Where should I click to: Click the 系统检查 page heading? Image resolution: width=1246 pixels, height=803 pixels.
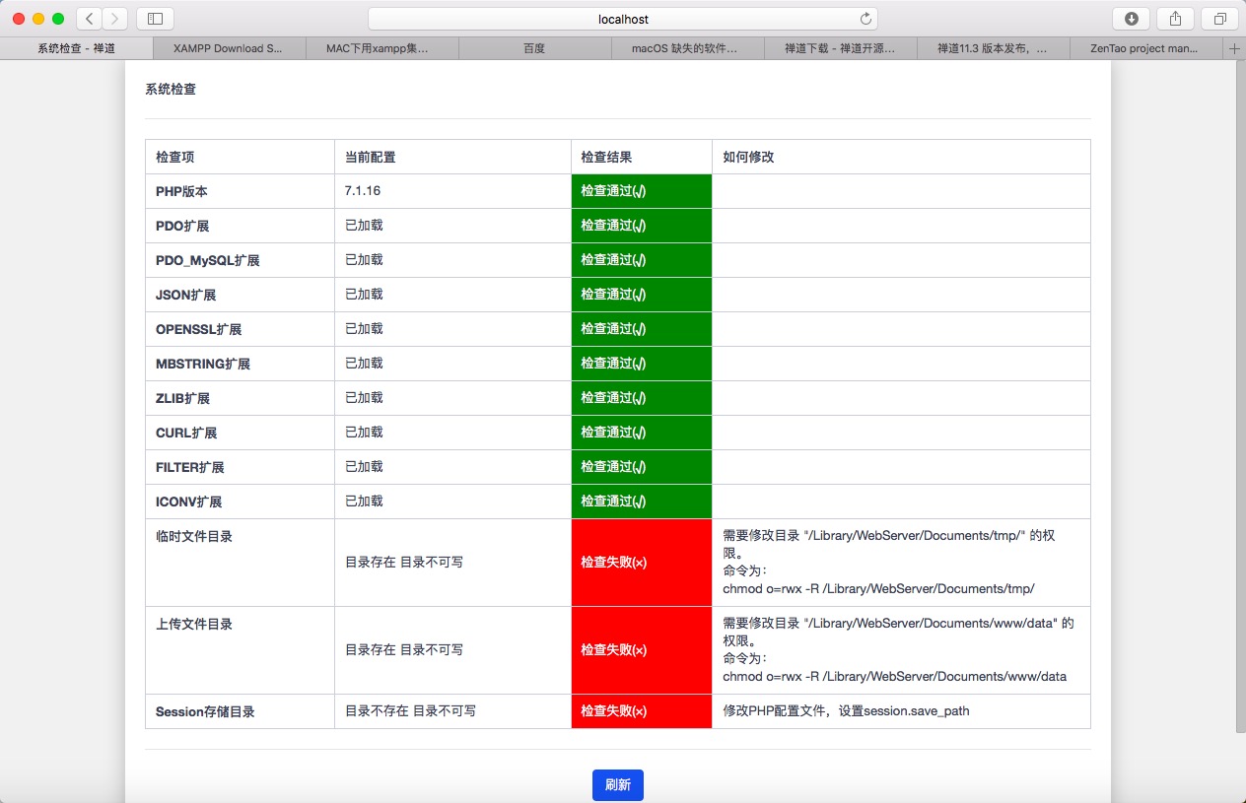171,89
